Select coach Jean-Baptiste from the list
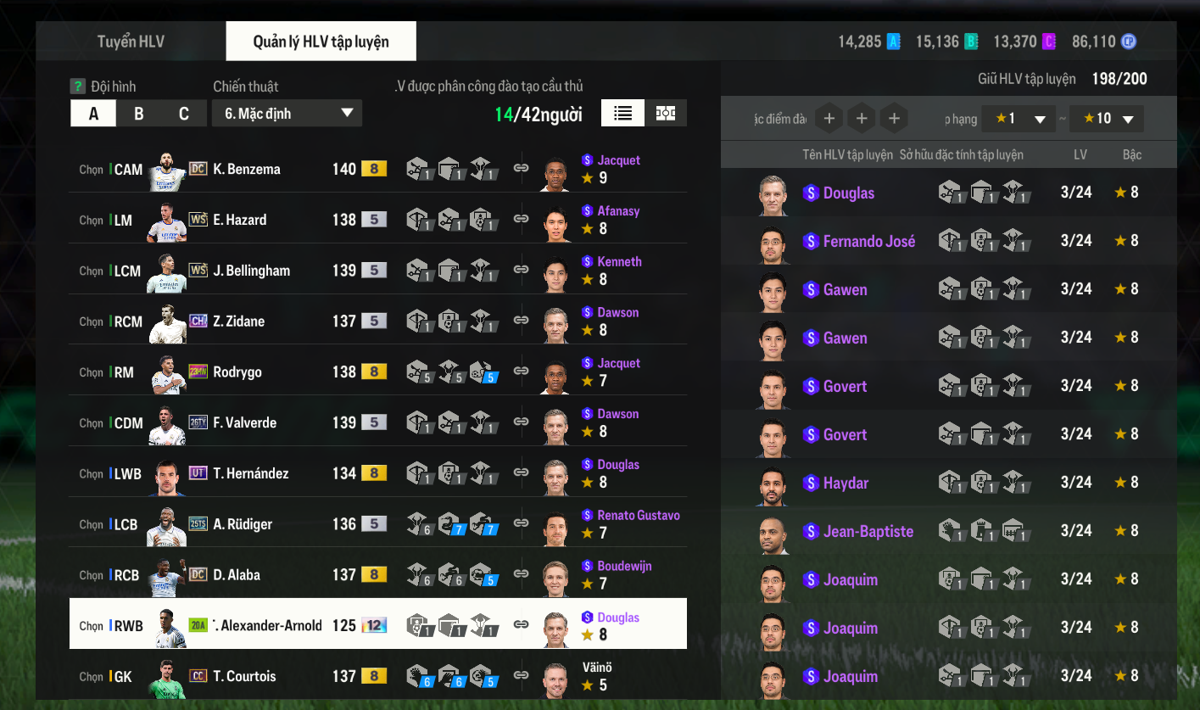 (948, 531)
